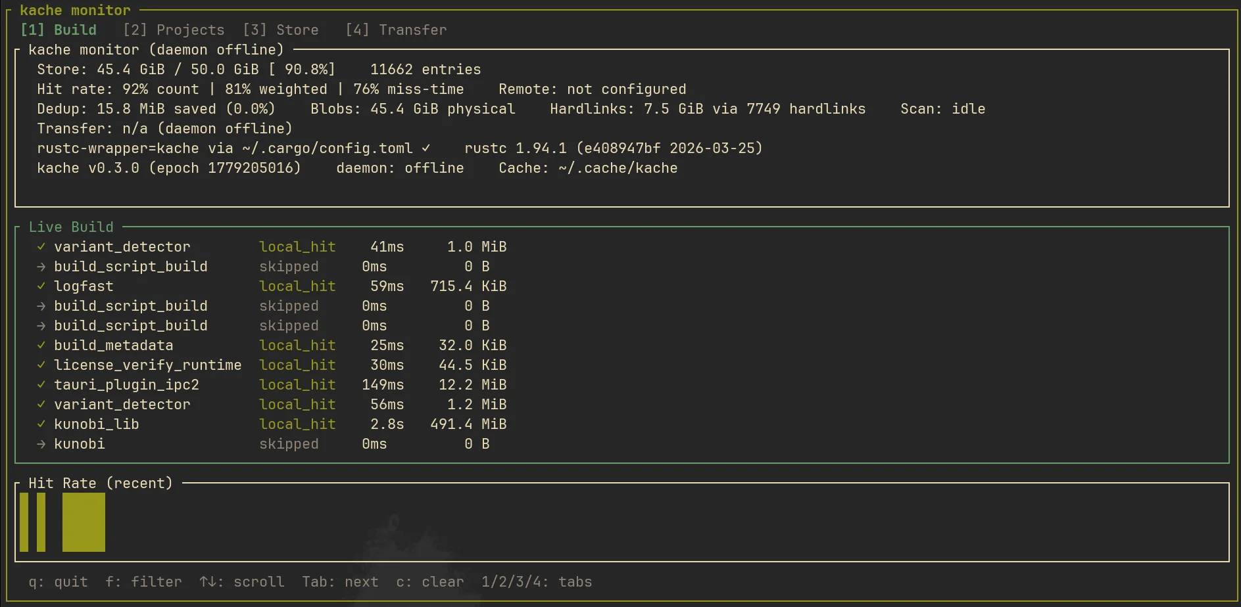The width and height of the screenshot is (1241, 607).
Task: Click the 'kache monitor' window title
Action: (x=75, y=11)
